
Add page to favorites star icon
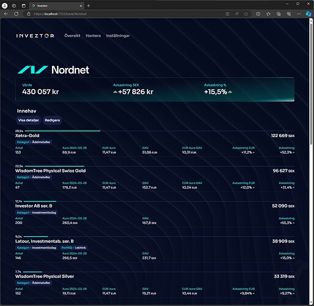(x=246, y=14)
